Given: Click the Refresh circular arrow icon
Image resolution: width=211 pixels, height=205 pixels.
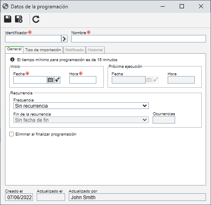Looking at the screenshot, I should 36,19.
